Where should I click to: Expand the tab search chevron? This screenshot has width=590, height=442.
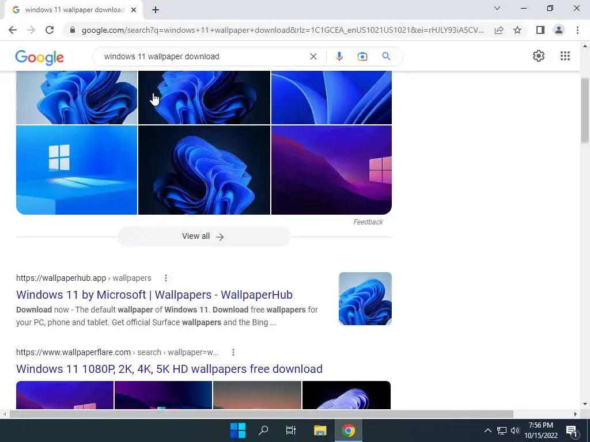tap(497, 8)
